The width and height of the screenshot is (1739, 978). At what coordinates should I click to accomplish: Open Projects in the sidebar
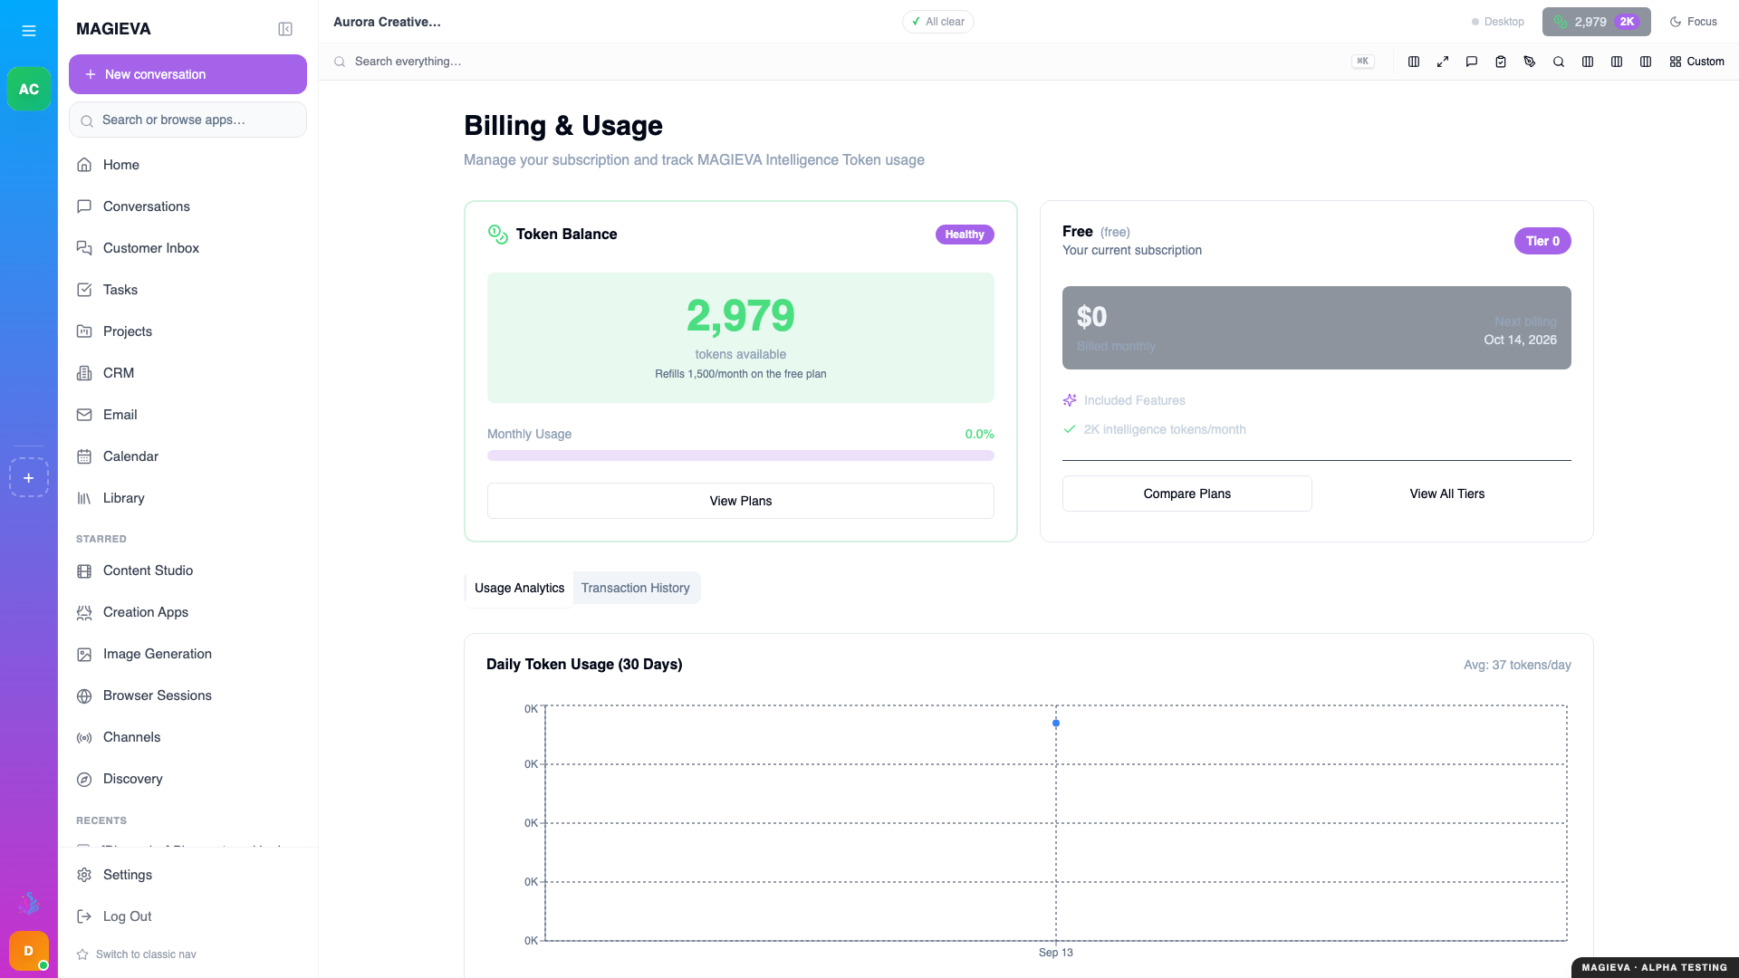[188, 331]
